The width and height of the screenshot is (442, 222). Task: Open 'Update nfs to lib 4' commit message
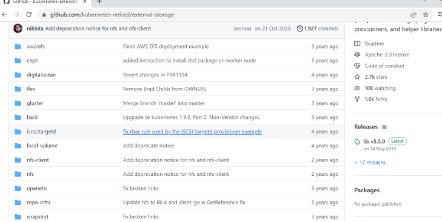click(184, 202)
